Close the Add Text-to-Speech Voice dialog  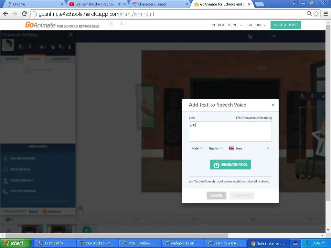[273, 105]
